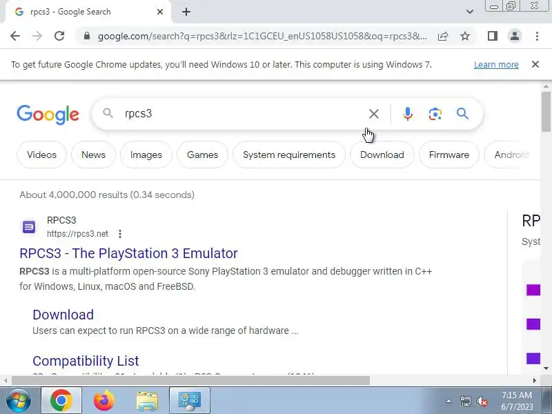Open the Chrome side panel
552x414 pixels.
pyautogui.click(x=493, y=36)
